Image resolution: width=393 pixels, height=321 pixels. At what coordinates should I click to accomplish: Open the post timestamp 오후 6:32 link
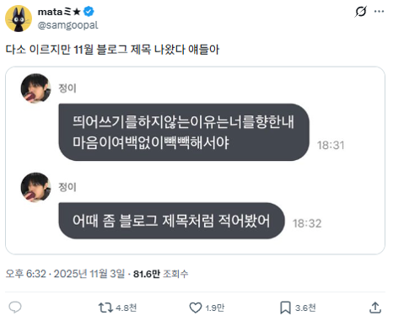(x=65, y=274)
